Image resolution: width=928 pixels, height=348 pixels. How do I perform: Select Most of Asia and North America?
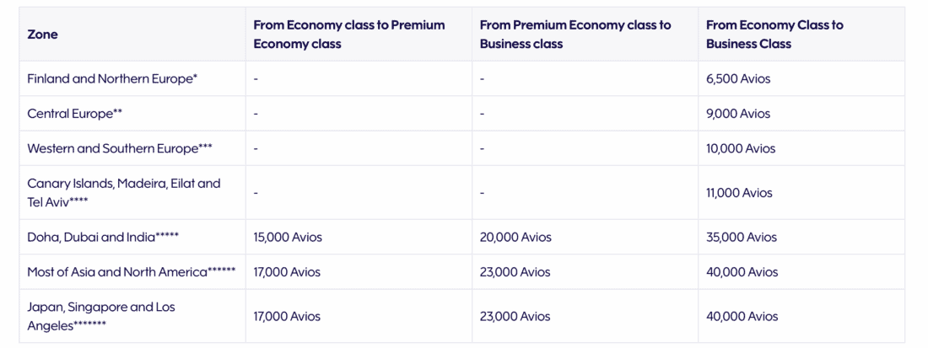(x=131, y=272)
